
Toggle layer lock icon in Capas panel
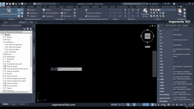[156, 10]
